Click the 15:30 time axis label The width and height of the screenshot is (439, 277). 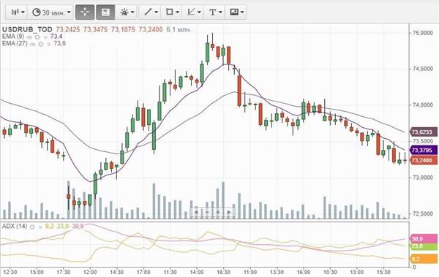coord(383,272)
